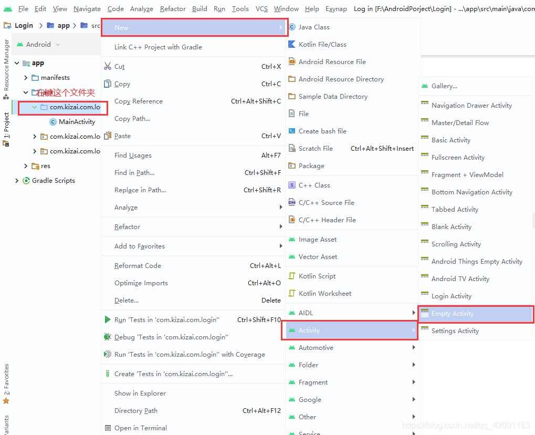The image size is (535, 435).
Task: Expand the Automotive submenu arrow
Action: click(414, 347)
